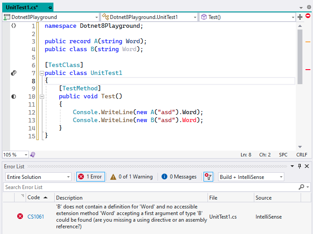Click IntelliSense in error Source column
Viewport: 313px width, 234px height.
[x=268, y=217]
